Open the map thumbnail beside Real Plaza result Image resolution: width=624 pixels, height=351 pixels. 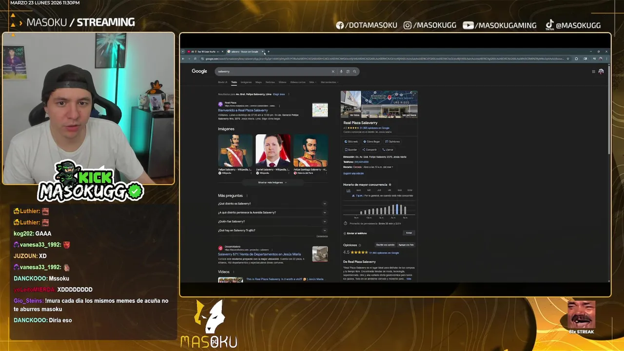tap(320, 110)
